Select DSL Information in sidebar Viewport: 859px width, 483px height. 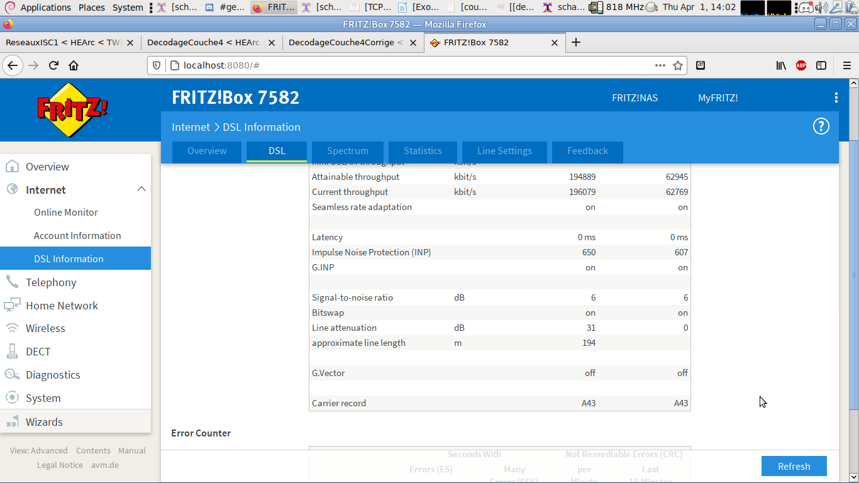[75, 258]
